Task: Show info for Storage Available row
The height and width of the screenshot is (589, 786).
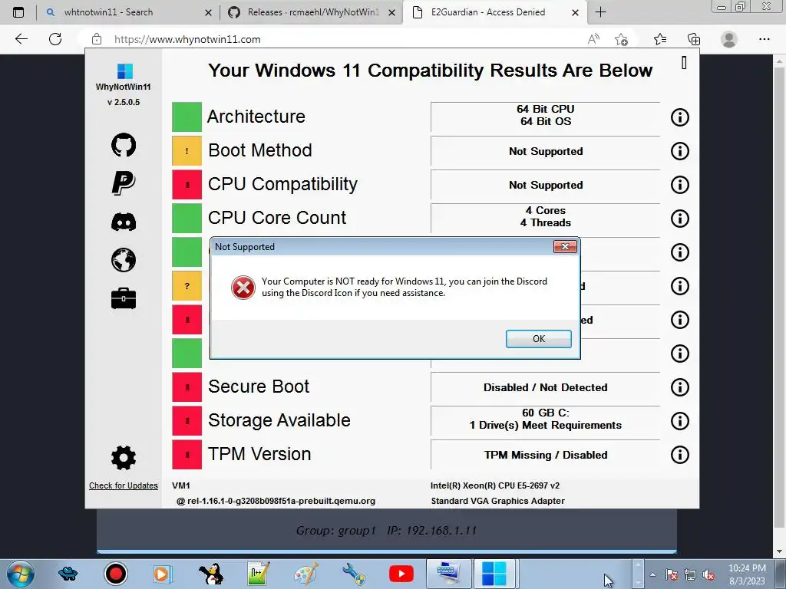Action: pyautogui.click(x=680, y=421)
